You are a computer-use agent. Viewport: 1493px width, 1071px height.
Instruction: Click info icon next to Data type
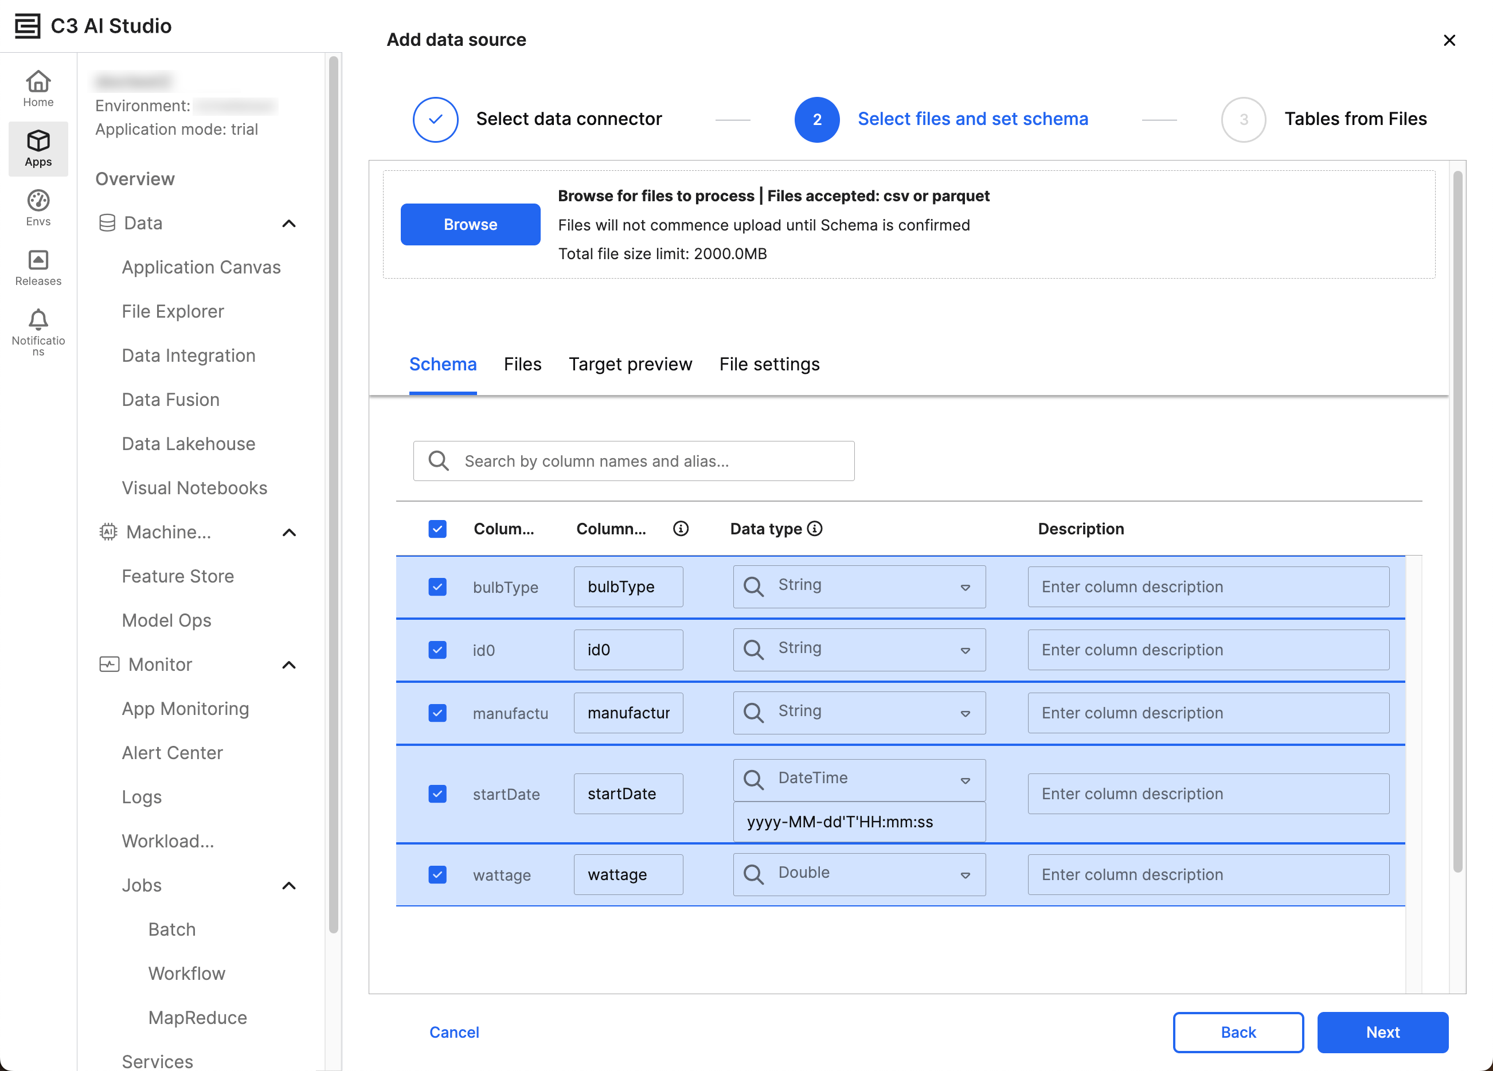[x=815, y=529]
